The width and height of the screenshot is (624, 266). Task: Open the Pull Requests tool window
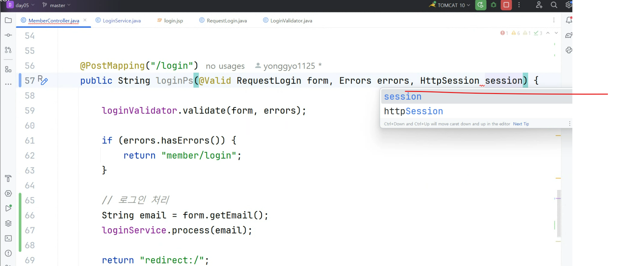point(8,50)
